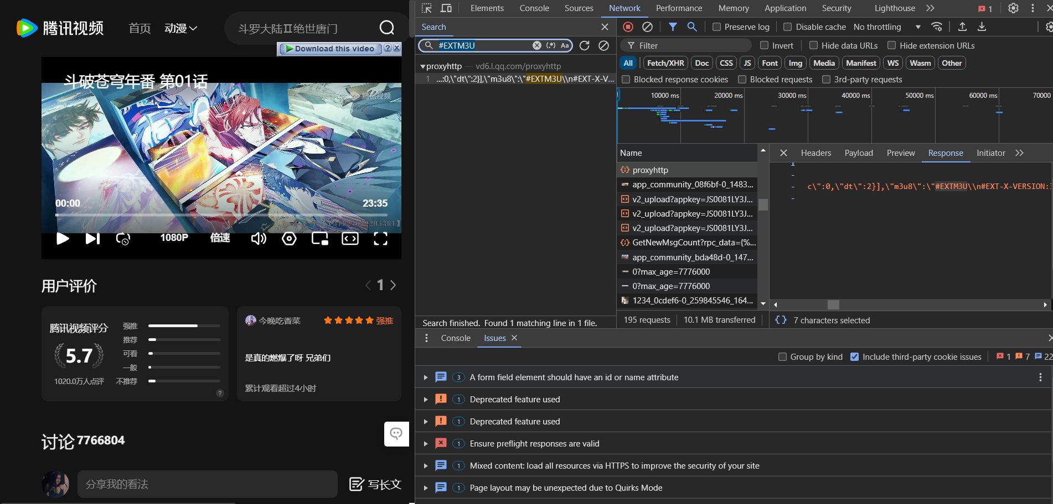This screenshot has height=504, width=1053.
Task: Expand Ensure preflight responses are valid issue
Action: point(425,444)
